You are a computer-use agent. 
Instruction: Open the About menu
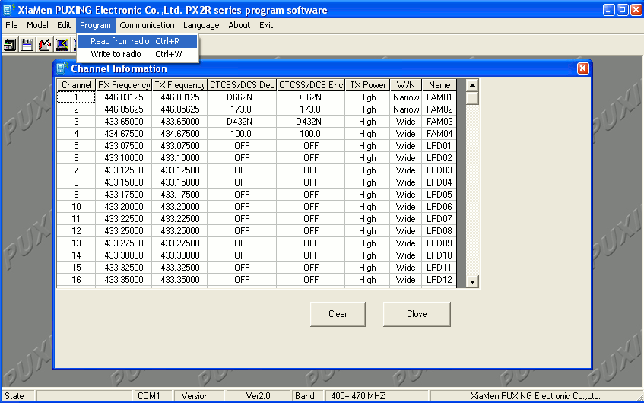click(239, 25)
